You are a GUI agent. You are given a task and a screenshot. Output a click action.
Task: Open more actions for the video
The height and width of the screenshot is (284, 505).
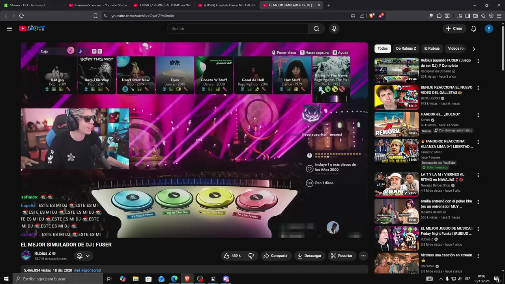click(x=363, y=256)
